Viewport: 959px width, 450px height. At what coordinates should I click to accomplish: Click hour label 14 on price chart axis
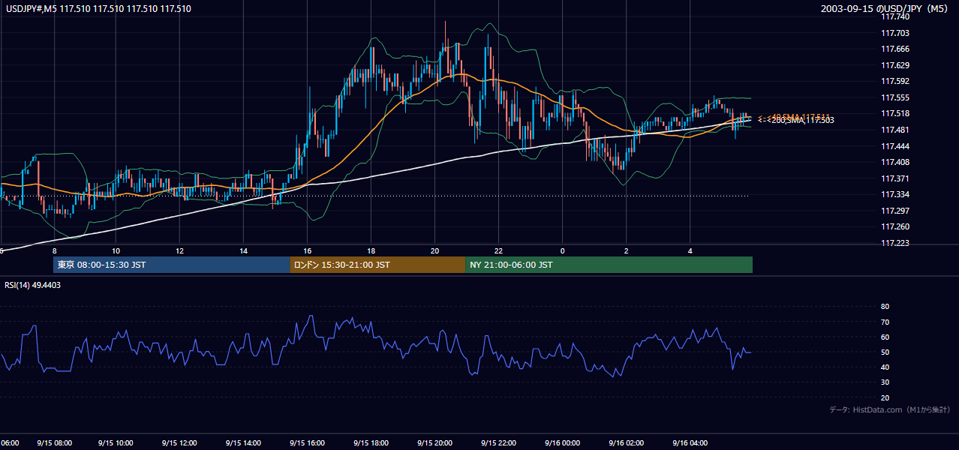coord(243,250)
